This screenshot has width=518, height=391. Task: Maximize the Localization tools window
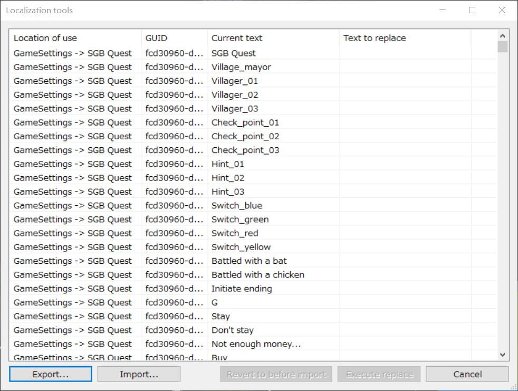tap(472, 10)
